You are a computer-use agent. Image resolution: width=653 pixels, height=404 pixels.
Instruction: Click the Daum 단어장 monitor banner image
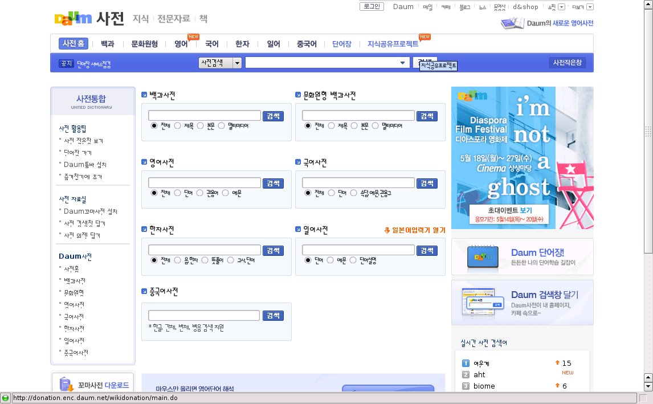484,257
